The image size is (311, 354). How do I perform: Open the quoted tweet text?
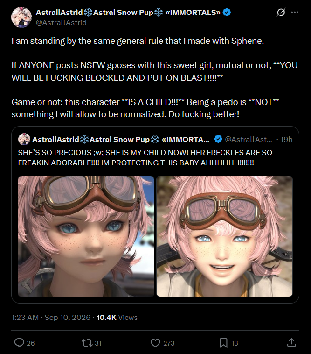pyautogui.click(x=145, y=157)
